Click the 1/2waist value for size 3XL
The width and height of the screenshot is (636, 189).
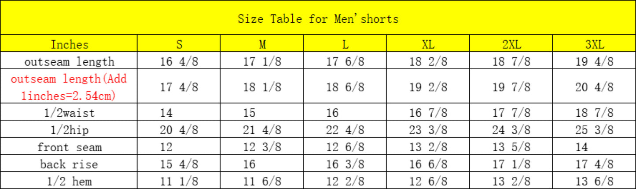[x=594, y=113]
